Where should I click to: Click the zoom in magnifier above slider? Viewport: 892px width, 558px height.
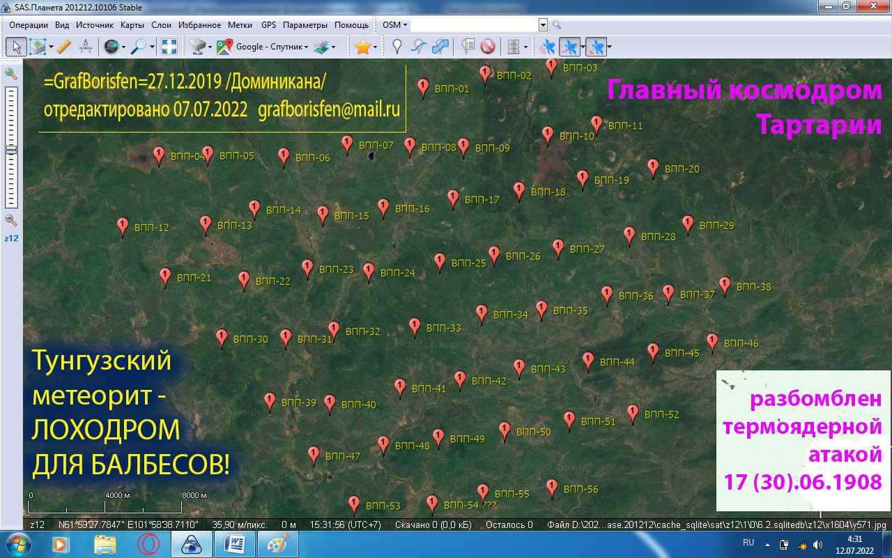11,73
